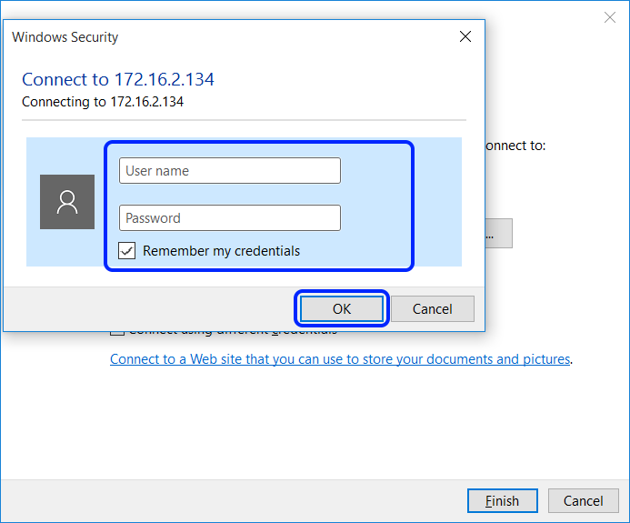
Task: Click the light blue credential tile background
Action: pyautogui.click(x=437, y=202)
